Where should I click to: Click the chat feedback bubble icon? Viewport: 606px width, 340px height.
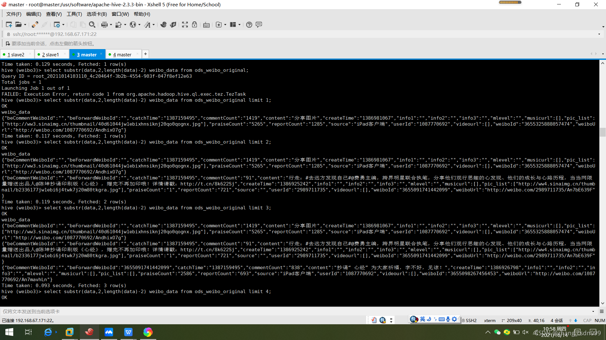point(259,25)
